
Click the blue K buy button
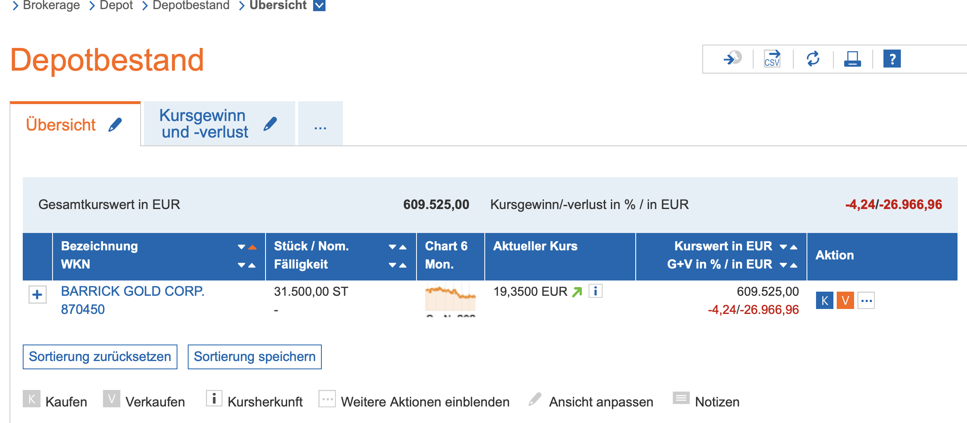point(824,300)
